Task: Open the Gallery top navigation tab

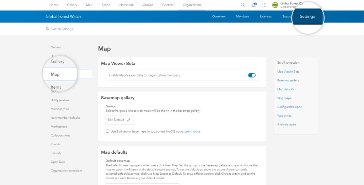Action: 72,5
